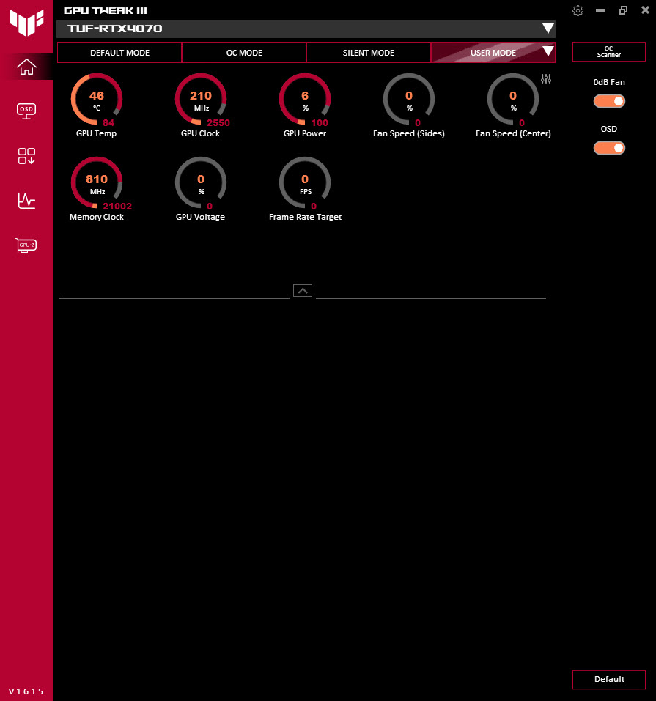Launch the OC Scanner button
Image resolution: width=656 pixels, height=701 pixels.
coord(608,52)
